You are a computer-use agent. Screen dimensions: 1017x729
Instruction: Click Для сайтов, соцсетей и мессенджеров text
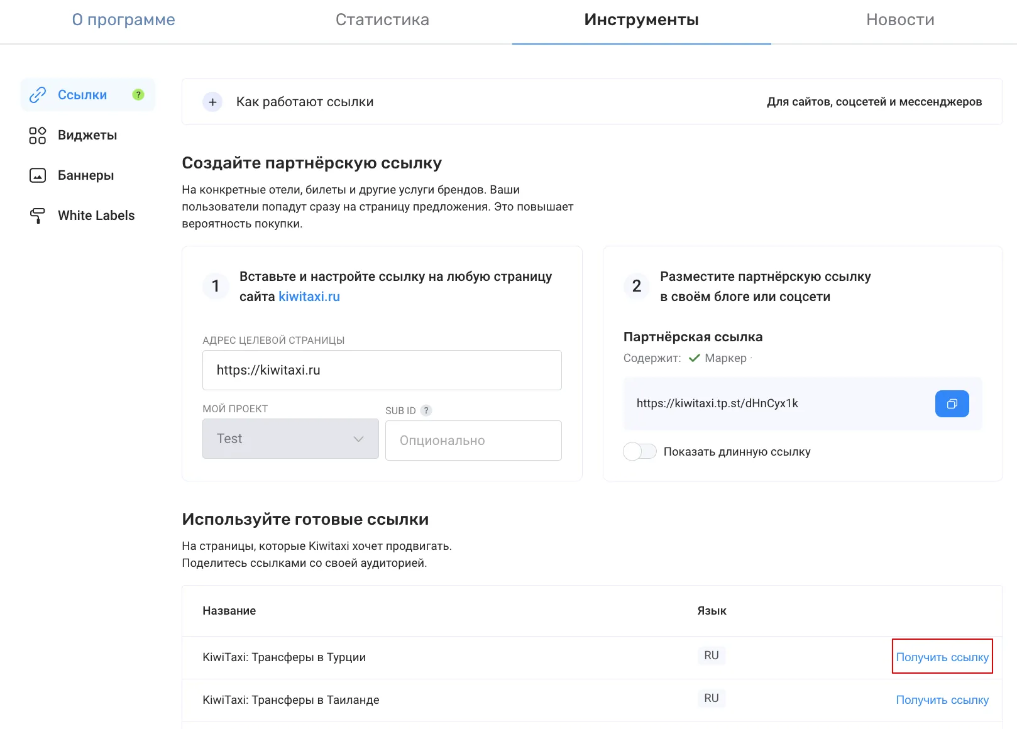point(874,102)
